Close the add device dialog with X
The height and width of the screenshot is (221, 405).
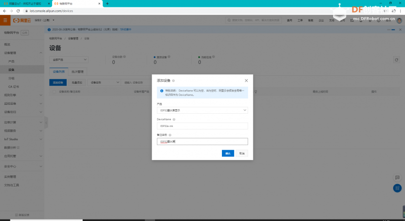point(246,81)
